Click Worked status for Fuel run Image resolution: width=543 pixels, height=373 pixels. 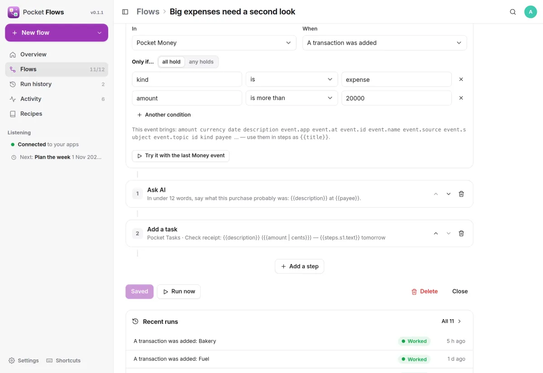414,359
